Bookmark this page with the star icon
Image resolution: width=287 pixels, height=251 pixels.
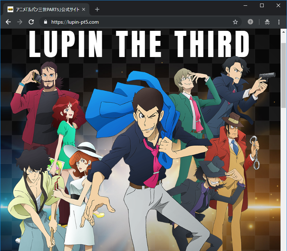235,22
